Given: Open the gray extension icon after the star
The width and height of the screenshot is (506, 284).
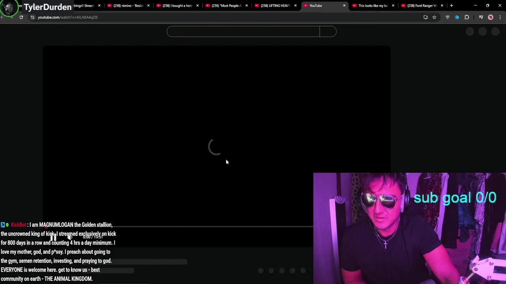Looking at the screenshot, I should pos(447,17).
